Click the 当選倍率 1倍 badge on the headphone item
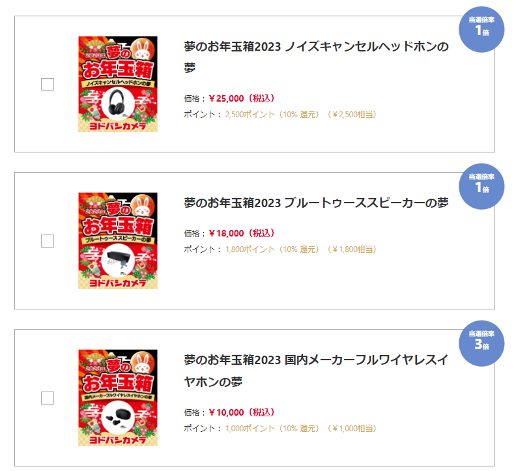516x471 pixels. pos(481,29)
